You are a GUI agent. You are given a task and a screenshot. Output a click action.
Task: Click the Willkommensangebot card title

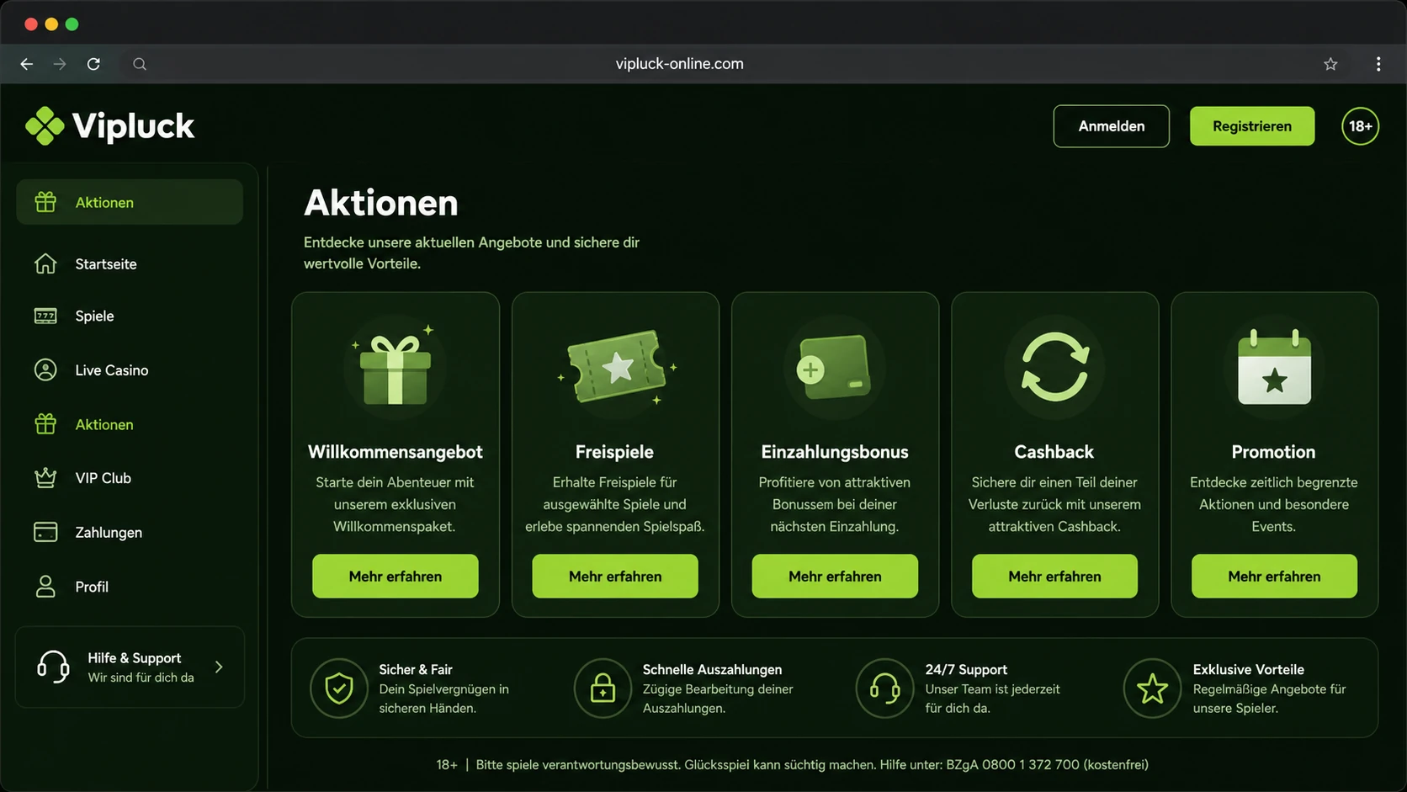(396, 452)
